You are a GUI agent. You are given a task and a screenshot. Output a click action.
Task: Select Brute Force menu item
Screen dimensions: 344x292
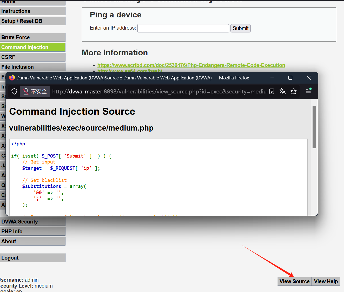(32, 37)
